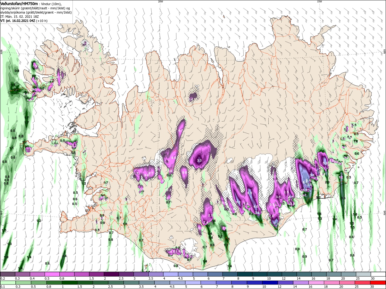Select the slate blue 6 snow-scale swatch
This screenshot has width=386, height=289.
point(215,274)
